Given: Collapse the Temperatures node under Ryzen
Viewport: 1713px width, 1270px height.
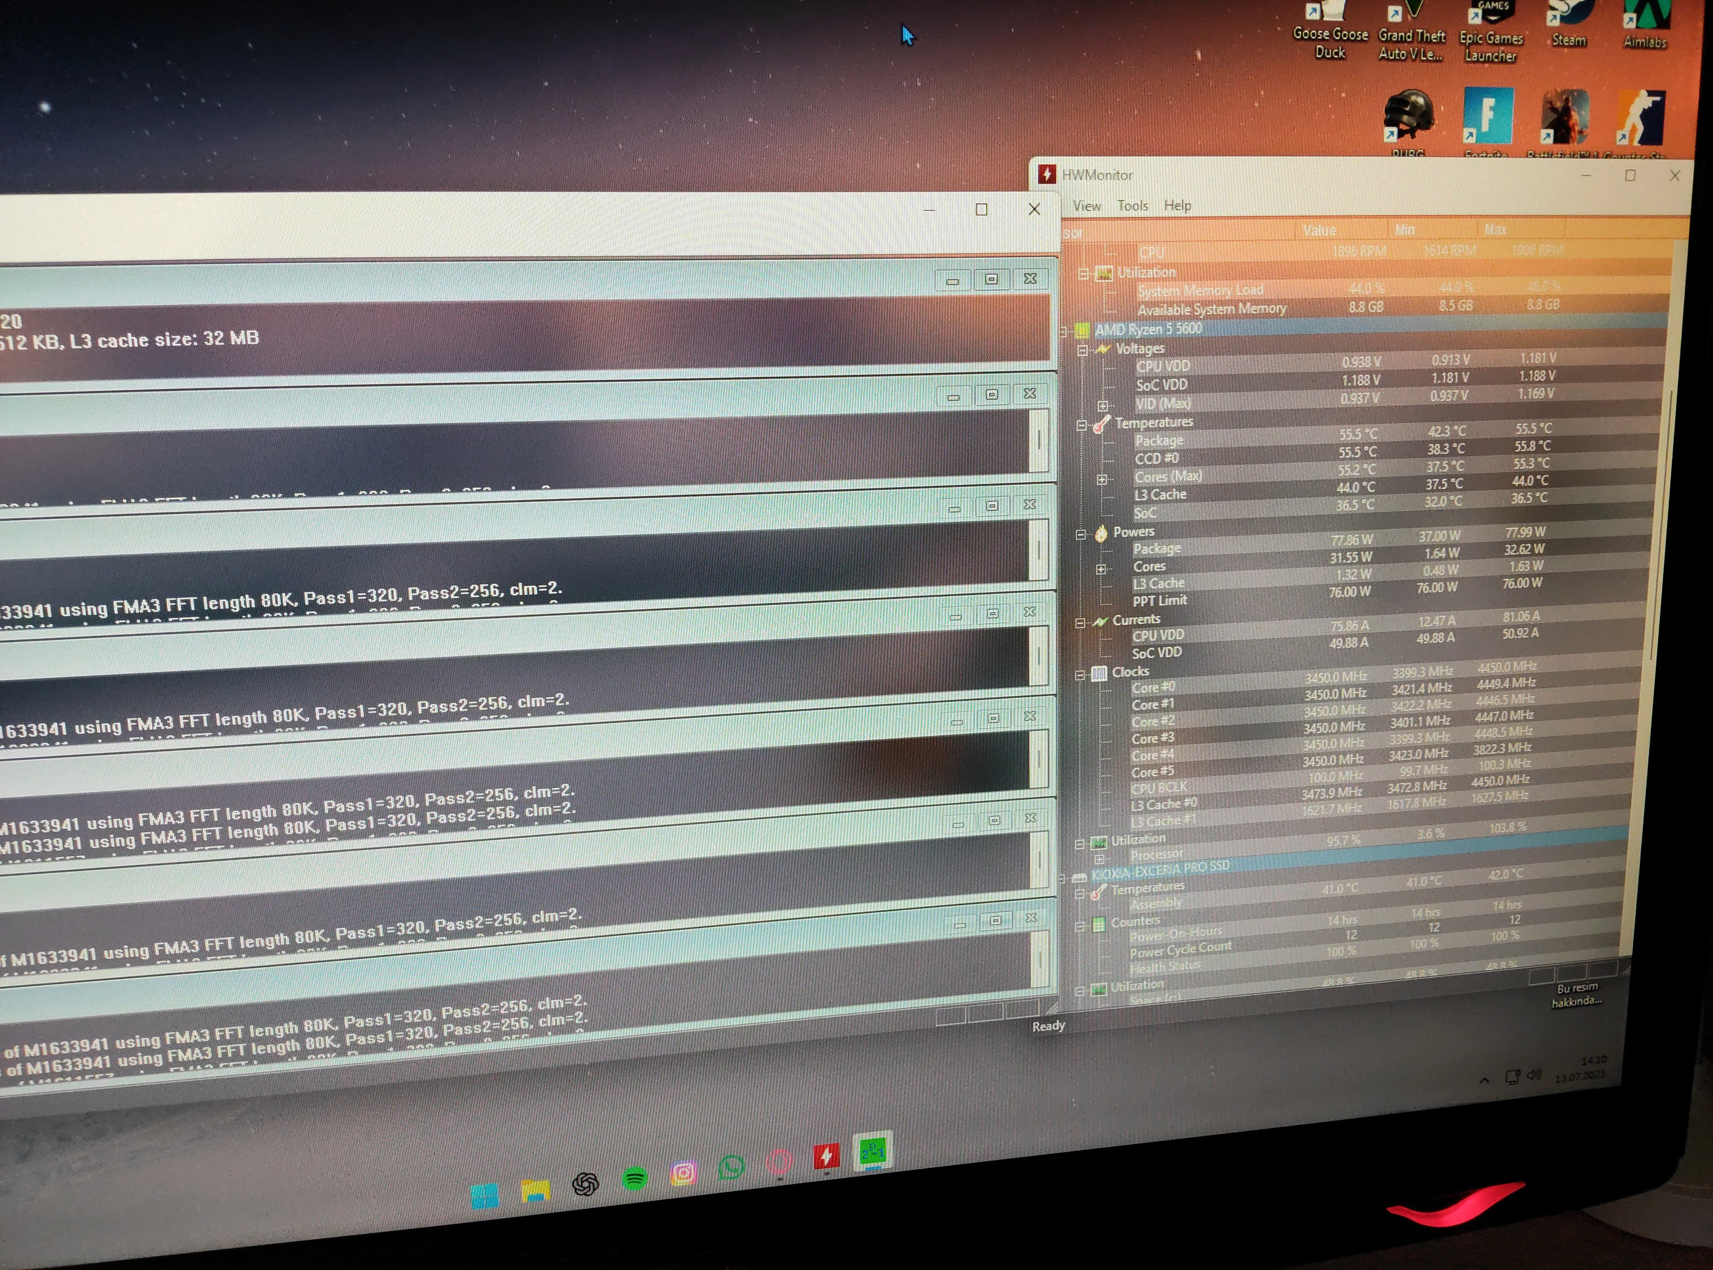Looking at the screenshot, I should point(1082,425).
